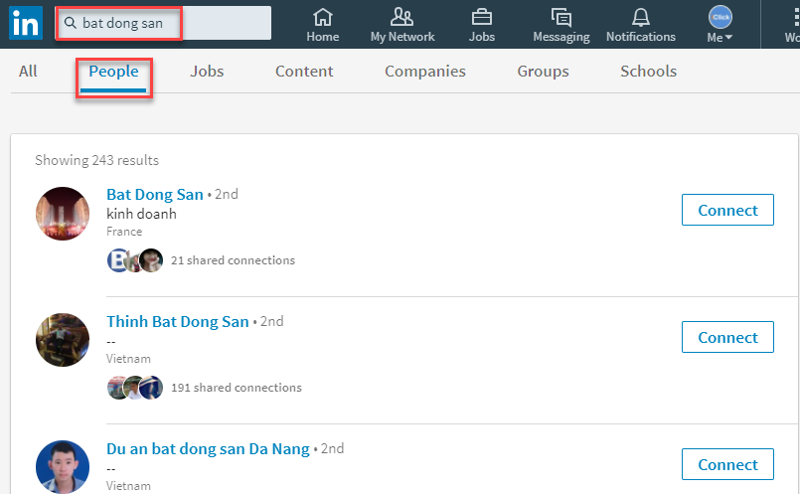
Task: Connect with Thinh Bat Dong San
Action: pos(727,337)
